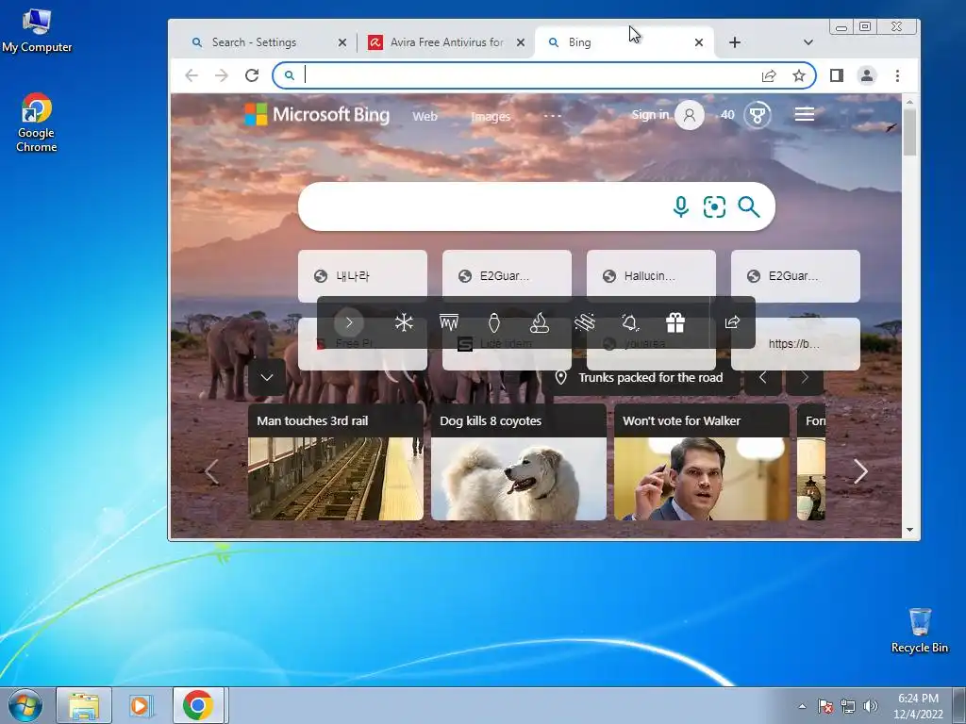
Task: Click the share icon in holiday toolbar
Action: 732,322
